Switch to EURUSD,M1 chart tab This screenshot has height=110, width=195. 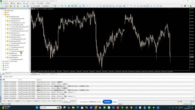coord(44,74)
